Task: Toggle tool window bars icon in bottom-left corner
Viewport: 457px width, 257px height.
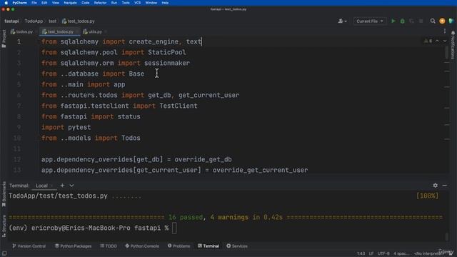Action: point(4,253)
